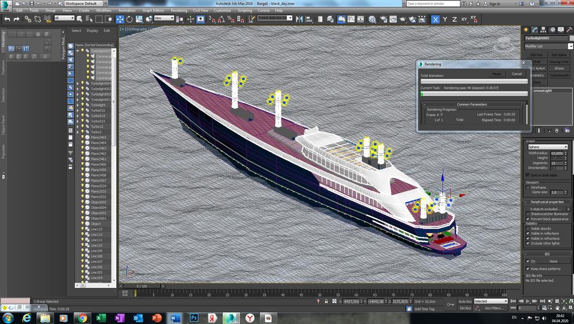Toggle the Angle Snap tool
The image size is (574, 324).
222,19
